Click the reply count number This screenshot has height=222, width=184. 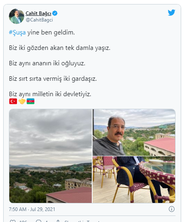pos(47,221)
